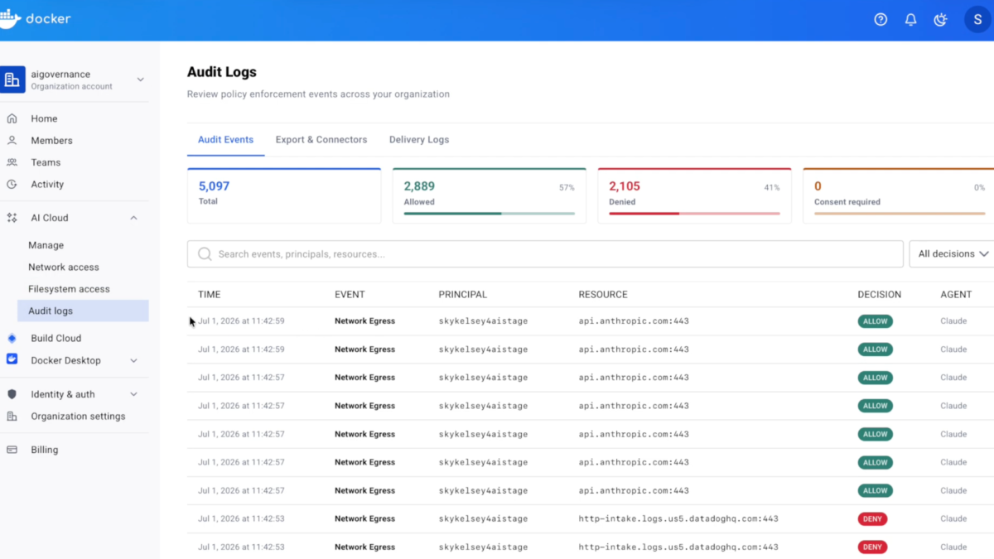Screen dimensions: 994x559
Task: Select Audit logs in sidebar
Action: click(x=83, y=311)
